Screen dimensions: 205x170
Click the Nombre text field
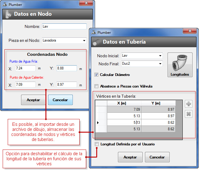(64, 26)
